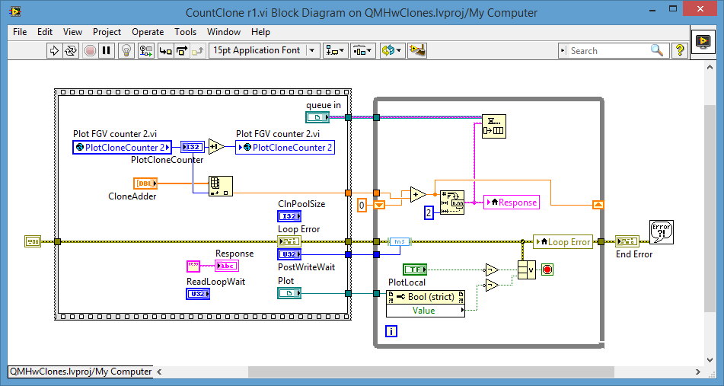This screenshot has width=724, height=386.
Task: Click the Context Help question mark
Action: [x=680, y=50]
